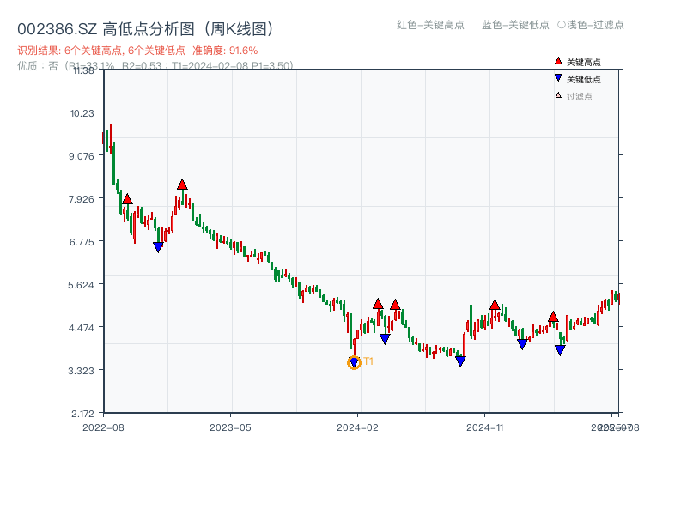Click the blue triangle icon in legend box
The image size is (687, 515).
coord(558,79)
